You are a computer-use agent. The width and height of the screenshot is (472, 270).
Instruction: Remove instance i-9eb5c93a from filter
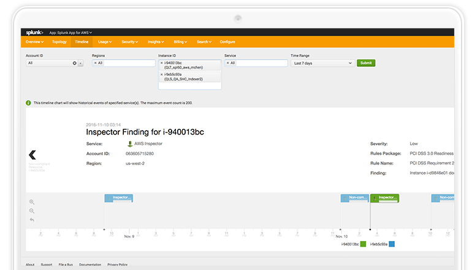coord(162,74)
